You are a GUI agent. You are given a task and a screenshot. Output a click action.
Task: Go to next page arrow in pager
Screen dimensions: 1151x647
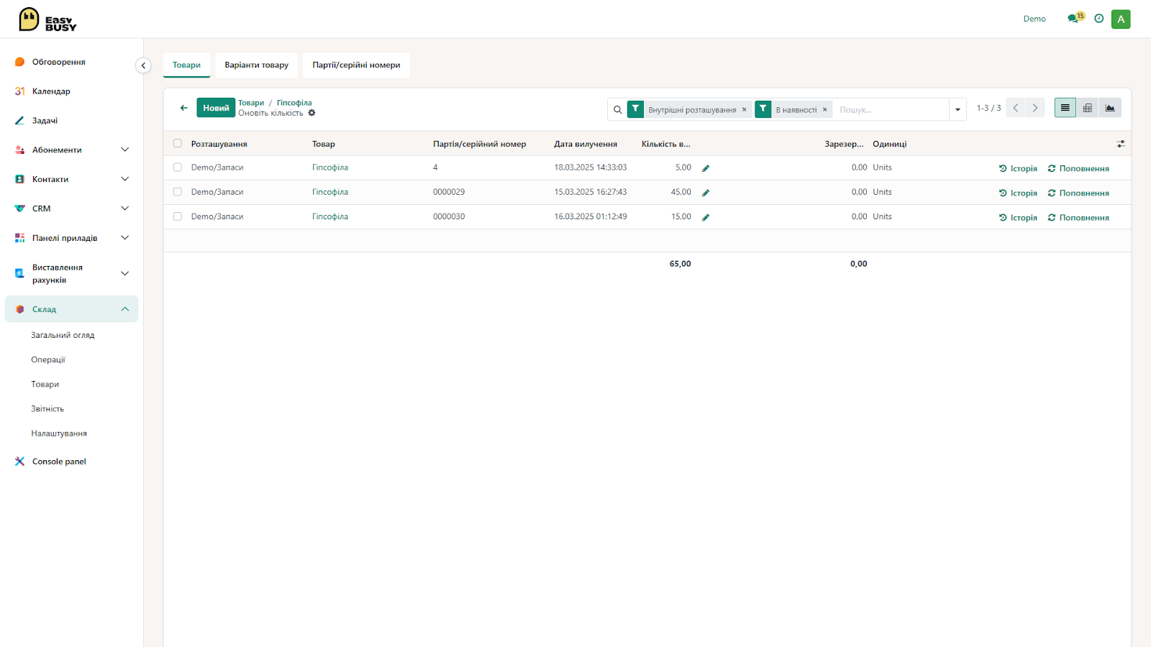1035,108
